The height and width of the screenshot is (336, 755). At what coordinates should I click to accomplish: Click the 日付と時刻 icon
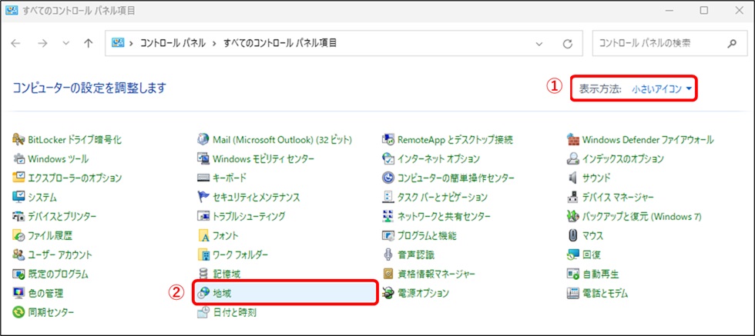click(203, 312)
